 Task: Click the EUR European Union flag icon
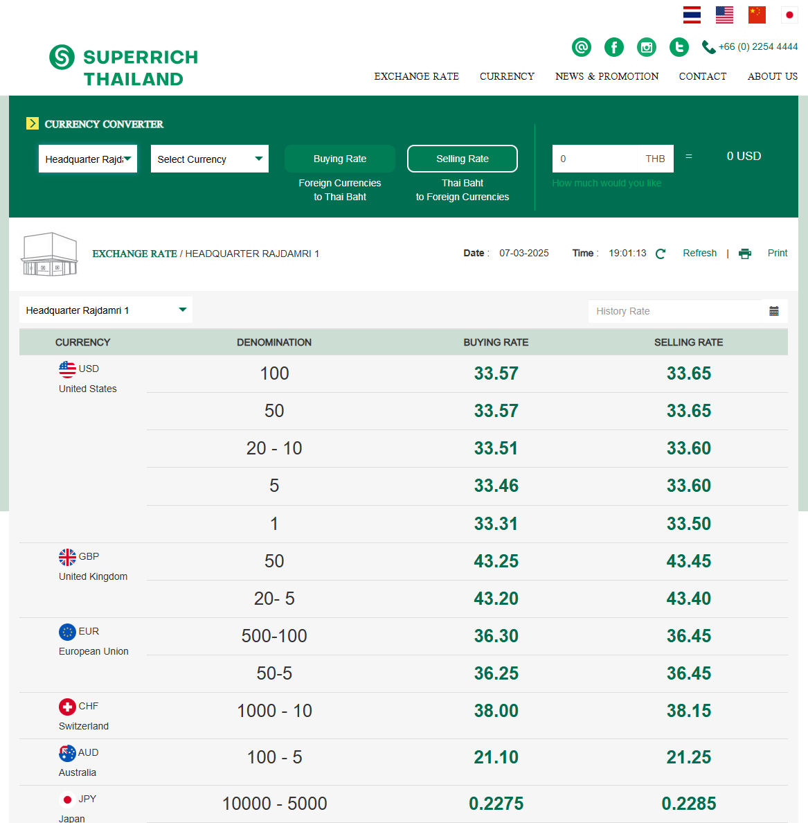tap(67, 632)
